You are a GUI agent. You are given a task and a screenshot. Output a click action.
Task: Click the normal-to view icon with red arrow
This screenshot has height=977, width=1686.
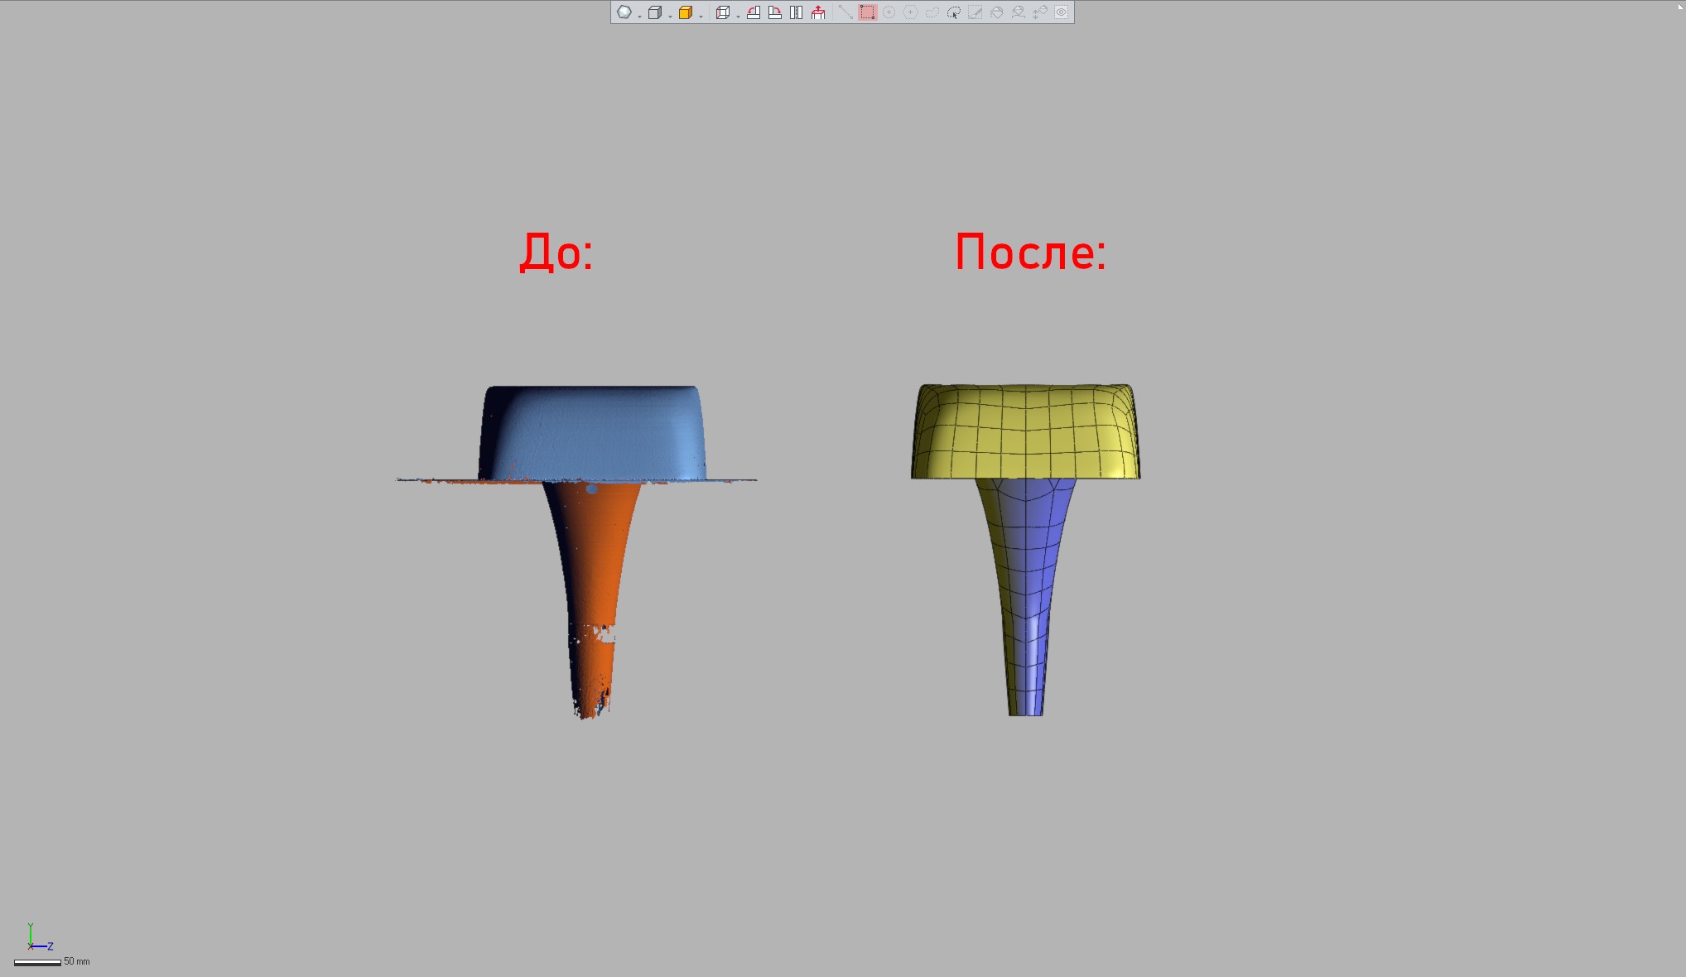click(x=818, y=12)
